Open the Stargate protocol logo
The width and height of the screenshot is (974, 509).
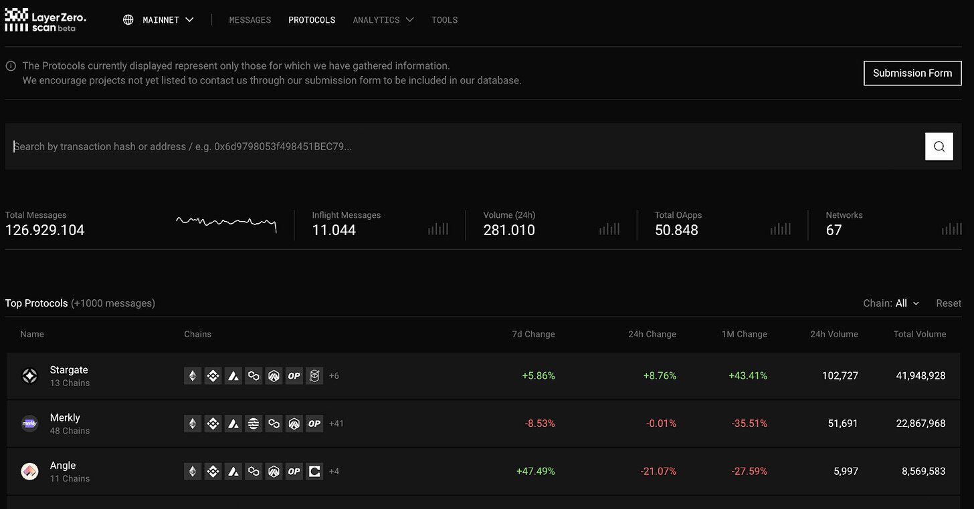click(x=29, y=375)
